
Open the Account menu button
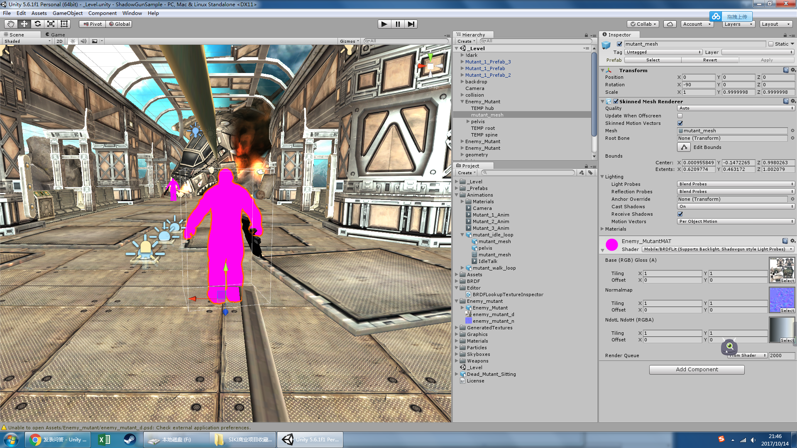pos(697,24)
